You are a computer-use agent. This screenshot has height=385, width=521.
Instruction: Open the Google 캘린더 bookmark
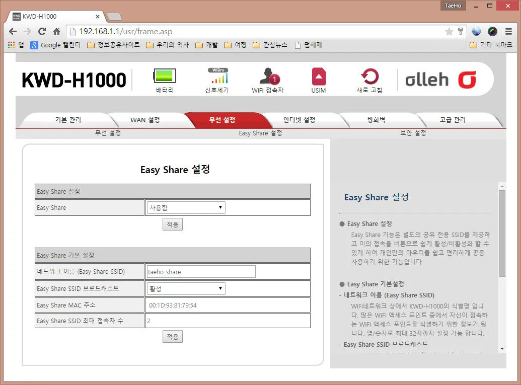55,45
